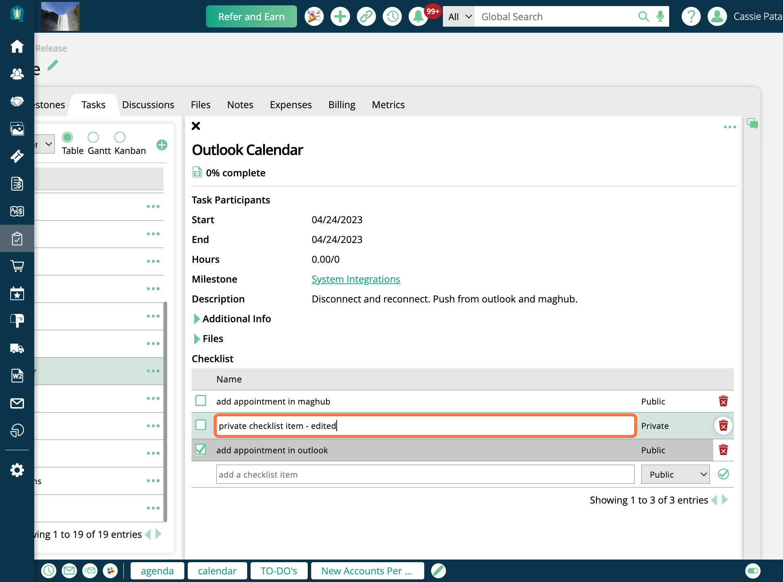The height and width of the screenshot is (582, 783).
Task: Select the Gantt view radio button
Action: point(93,137)
